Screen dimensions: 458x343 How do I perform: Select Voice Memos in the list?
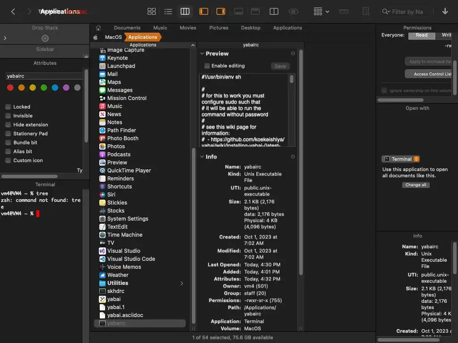tap(124, 267)
